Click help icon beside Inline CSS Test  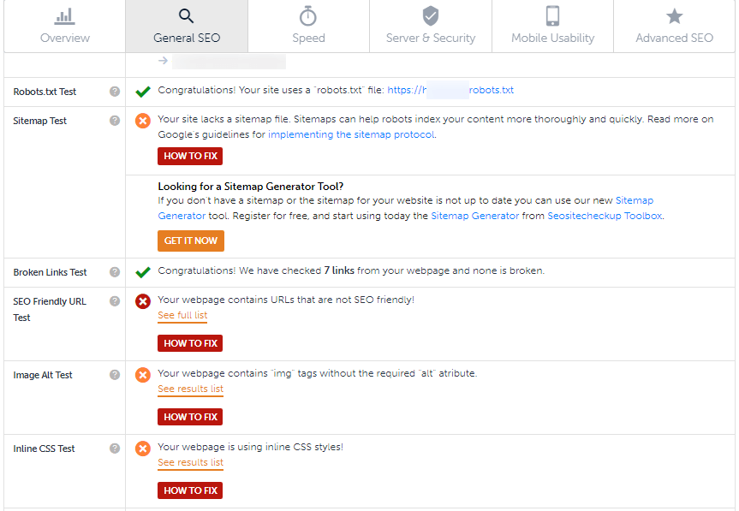point(115,449)
